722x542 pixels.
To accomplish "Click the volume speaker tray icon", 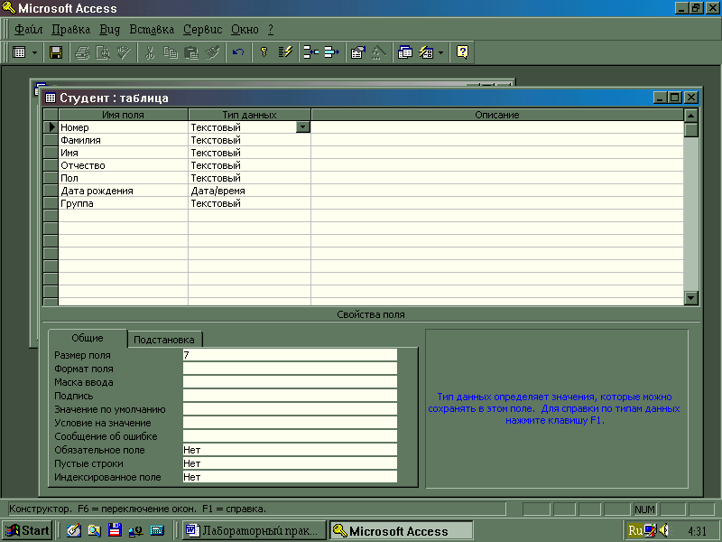I will coord(664,530).
